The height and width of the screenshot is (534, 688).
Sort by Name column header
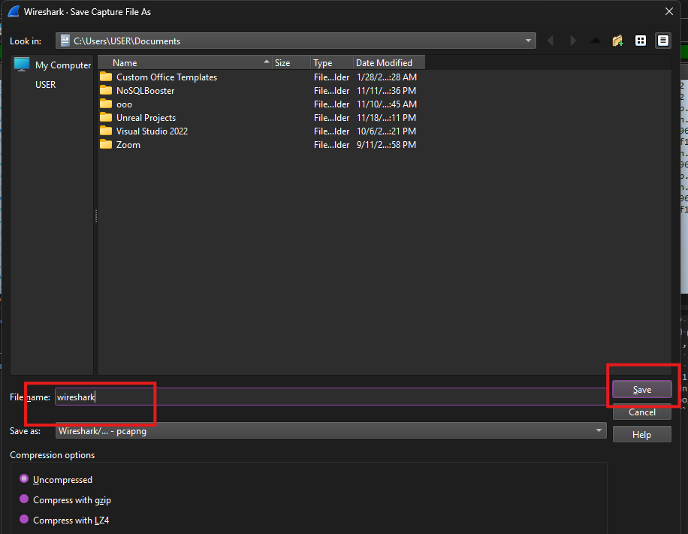tap(185, 63)
